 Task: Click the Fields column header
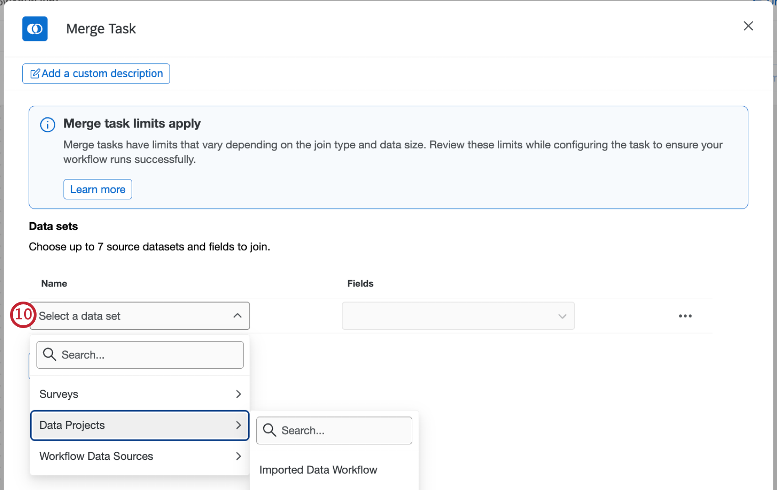click(x=360, y=284)
